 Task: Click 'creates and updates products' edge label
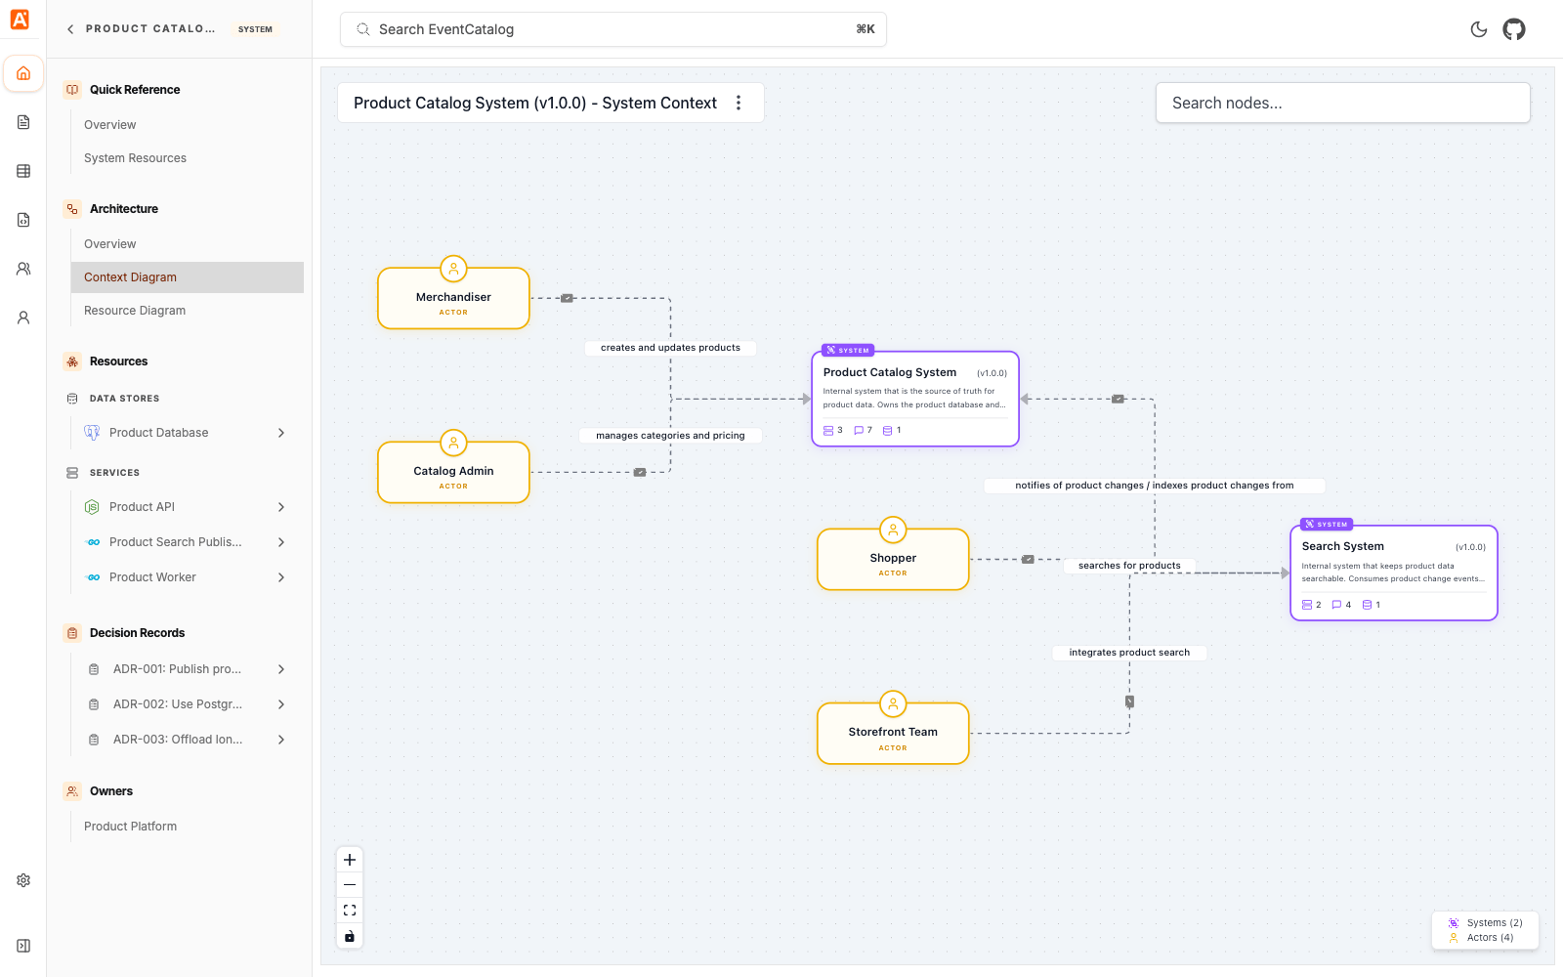670,348
